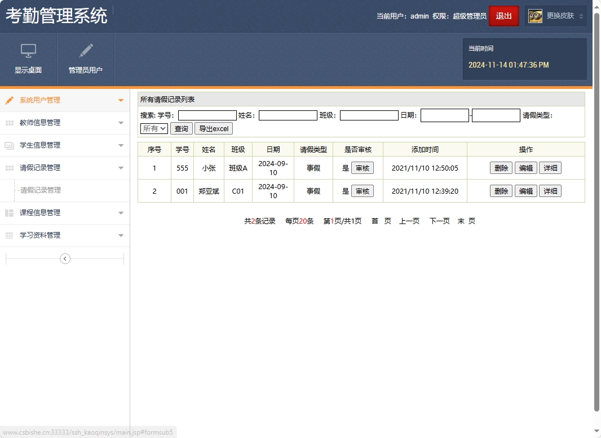Click into the 姓名 search input field
The height and width of the screenshot is (438, 601).
pyautogui.click(x=288, y=115)
